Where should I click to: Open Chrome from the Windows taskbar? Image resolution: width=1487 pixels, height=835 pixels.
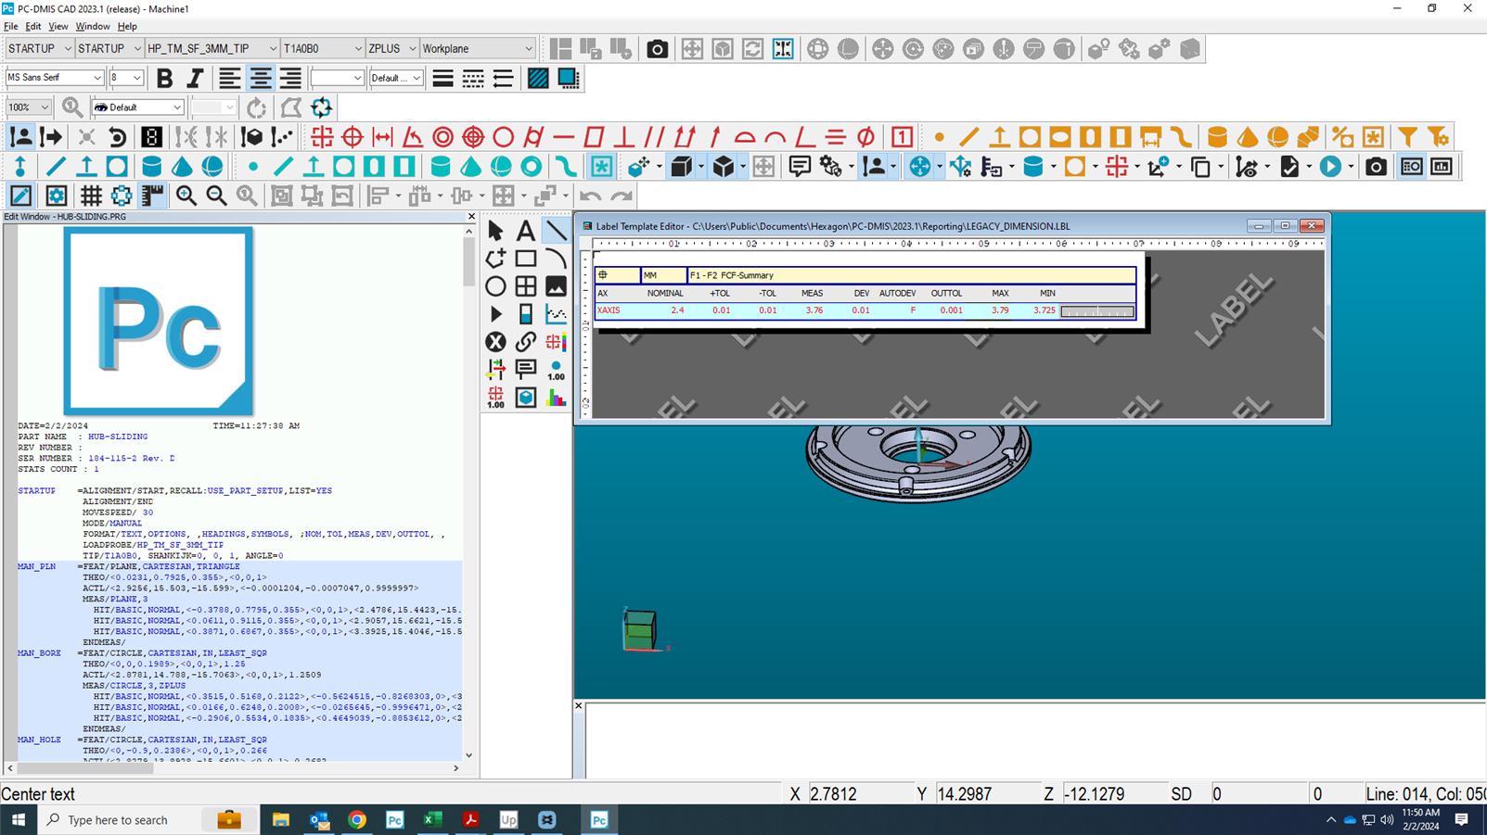[x=357, y=820]
